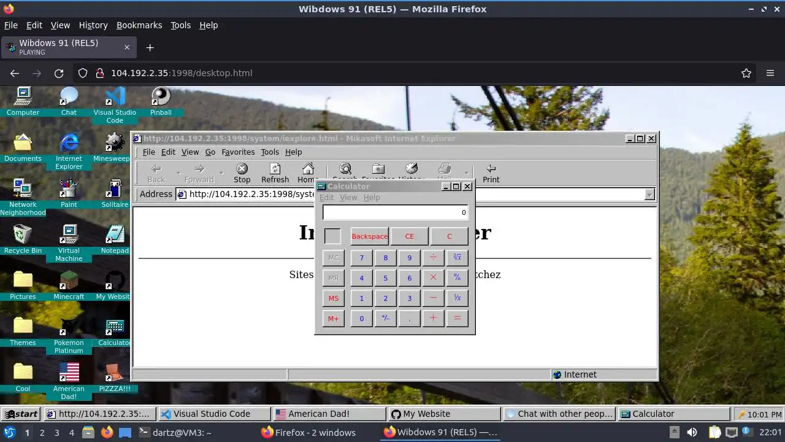The height and width of the screenshot is (442, 785).
Task: Open Favorites menu in Internet Explorer
Action: click(x=238, y=152)
